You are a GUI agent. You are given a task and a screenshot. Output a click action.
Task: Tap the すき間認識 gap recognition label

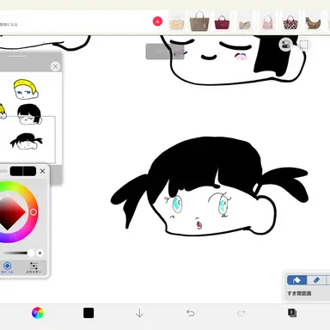299,293
